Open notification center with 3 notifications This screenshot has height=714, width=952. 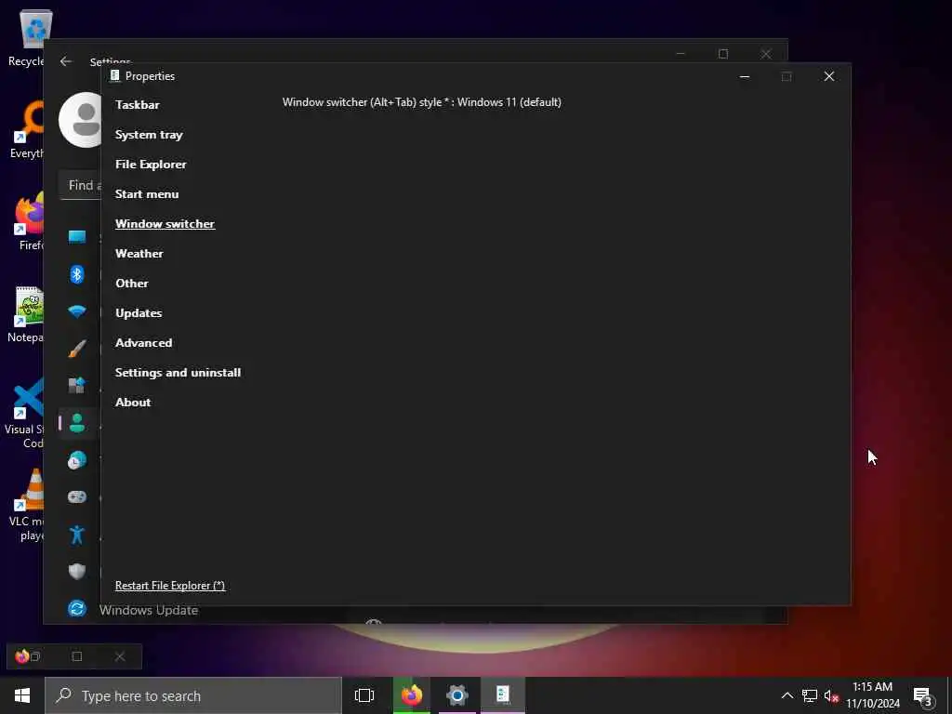click(x=922, y=695)
